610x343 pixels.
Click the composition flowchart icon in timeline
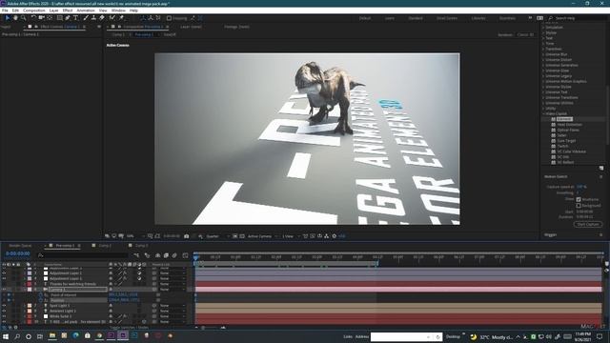pyautogui.click(x=137, y=255)
